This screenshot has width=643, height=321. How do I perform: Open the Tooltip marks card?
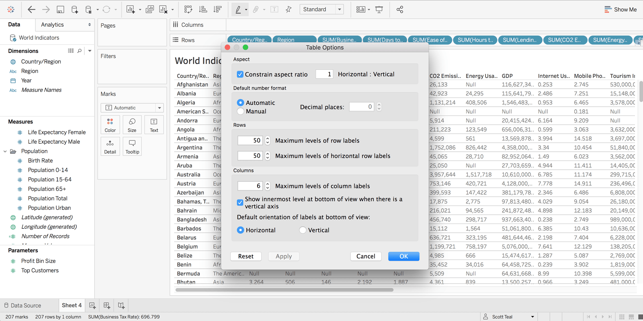pos(132,146)
